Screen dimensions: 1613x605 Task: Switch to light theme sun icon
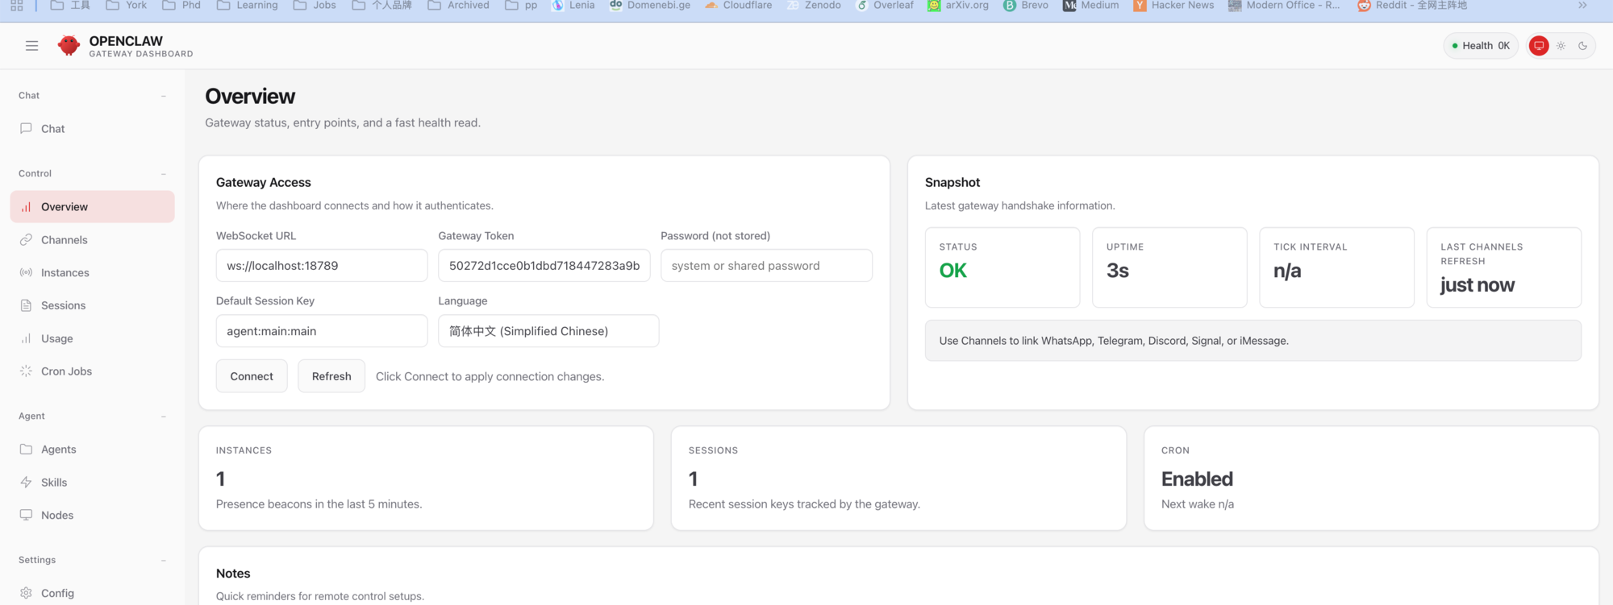(x=1561, y=46)
